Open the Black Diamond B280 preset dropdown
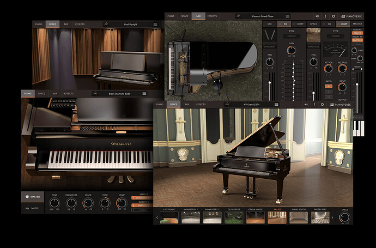The height and width of the screenshot is (248, 376). (119, 94)
